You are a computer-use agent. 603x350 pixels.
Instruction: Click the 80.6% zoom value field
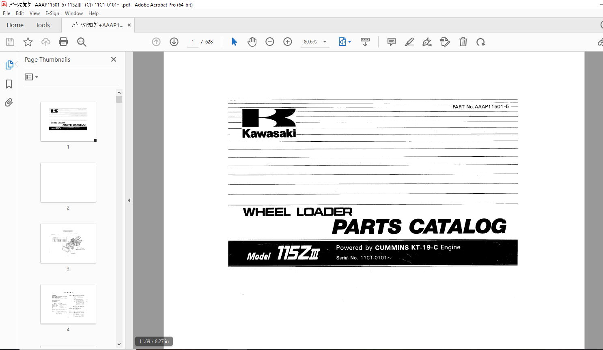pyautogui.click(x=310, y=42)
